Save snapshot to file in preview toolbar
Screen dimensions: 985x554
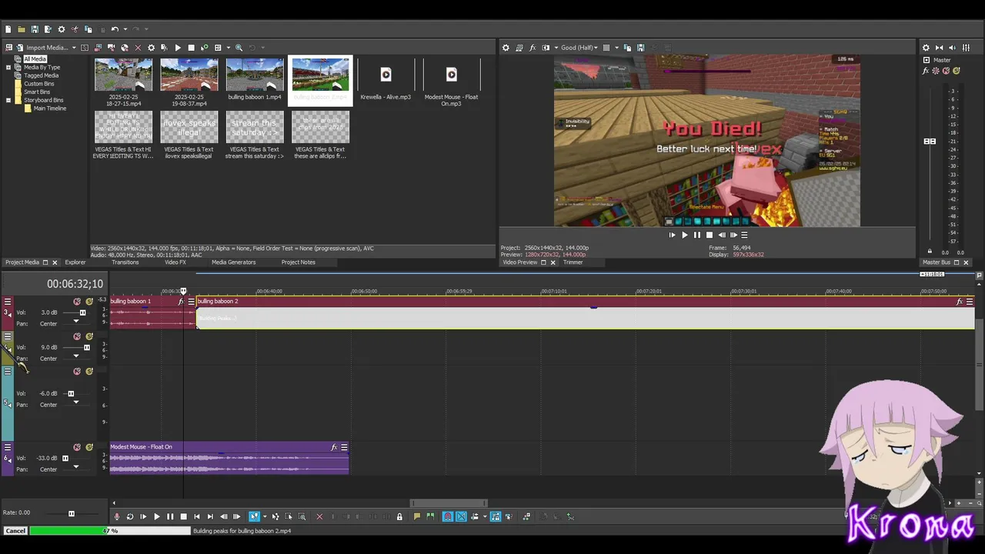tap(640, 48)
